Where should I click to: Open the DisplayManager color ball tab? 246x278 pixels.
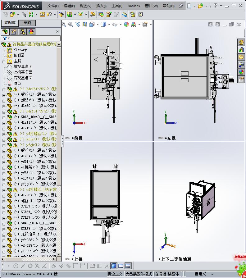click(x=31, y=32)
